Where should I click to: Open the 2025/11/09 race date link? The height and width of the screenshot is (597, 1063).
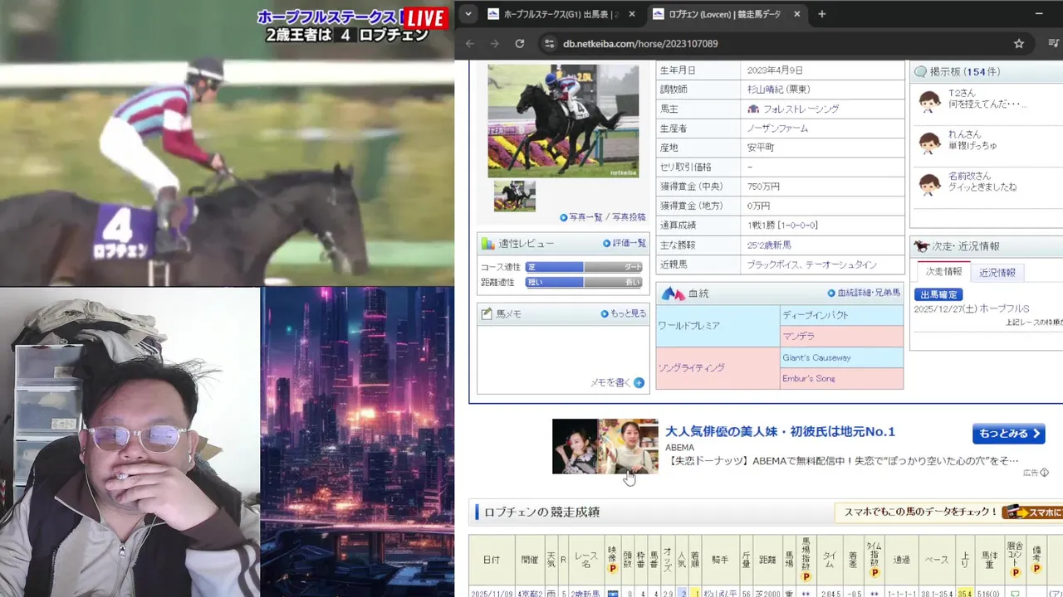pyautogui.click(x=492, y=594)
